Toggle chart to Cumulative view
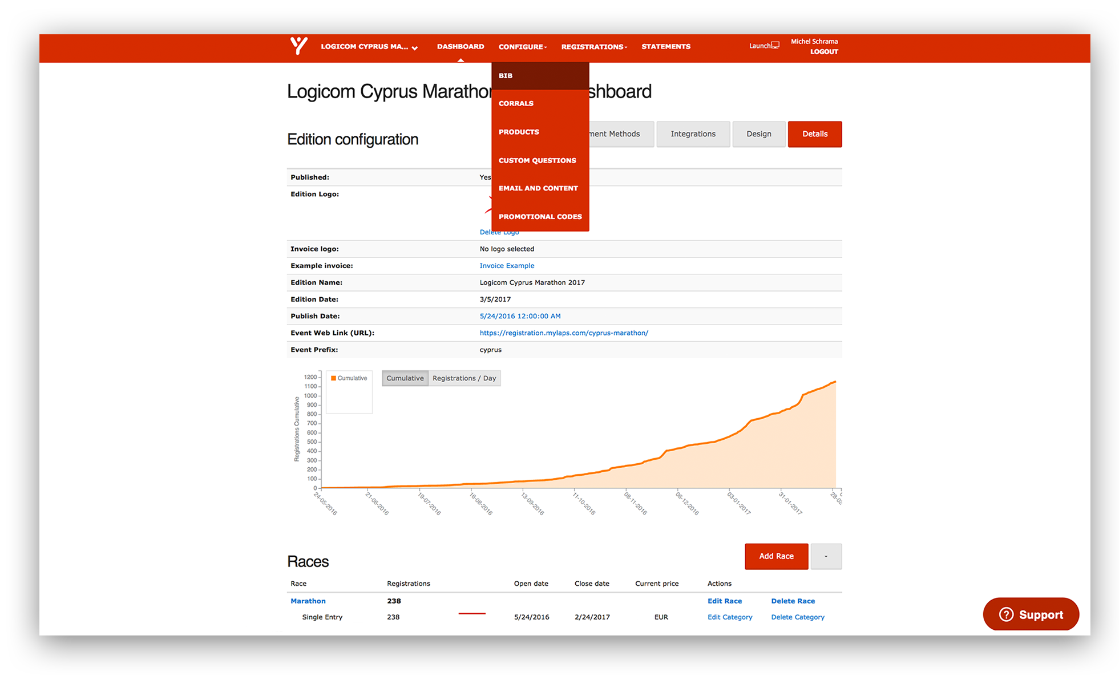The width and height of the screenshot is (1119, 676). 405,378
